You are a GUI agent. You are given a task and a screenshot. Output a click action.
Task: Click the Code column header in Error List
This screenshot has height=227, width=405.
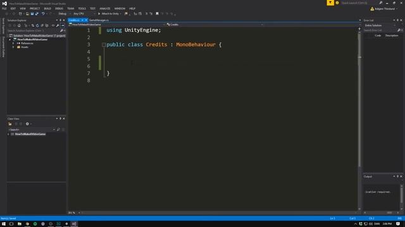pos(378,35)
